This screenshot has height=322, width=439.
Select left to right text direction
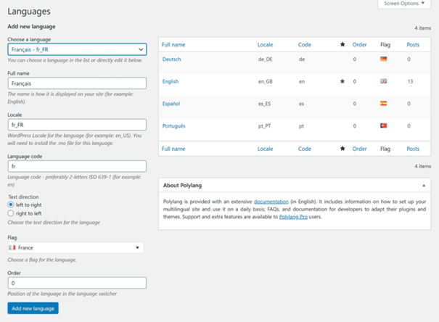[11, 205]
